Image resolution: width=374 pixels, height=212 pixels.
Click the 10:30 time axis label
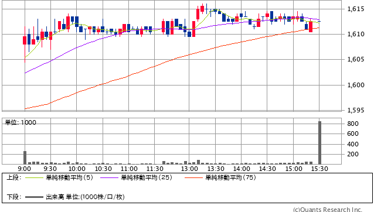(103, 169)
